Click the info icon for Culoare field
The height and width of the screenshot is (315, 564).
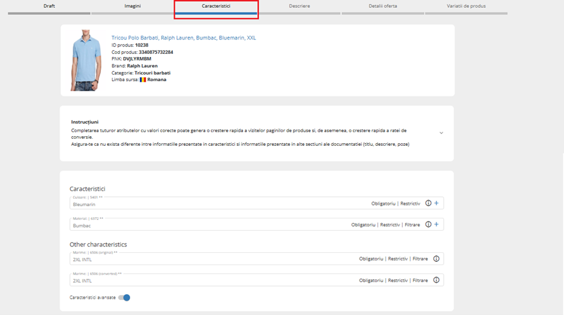[x=428, y=204]
